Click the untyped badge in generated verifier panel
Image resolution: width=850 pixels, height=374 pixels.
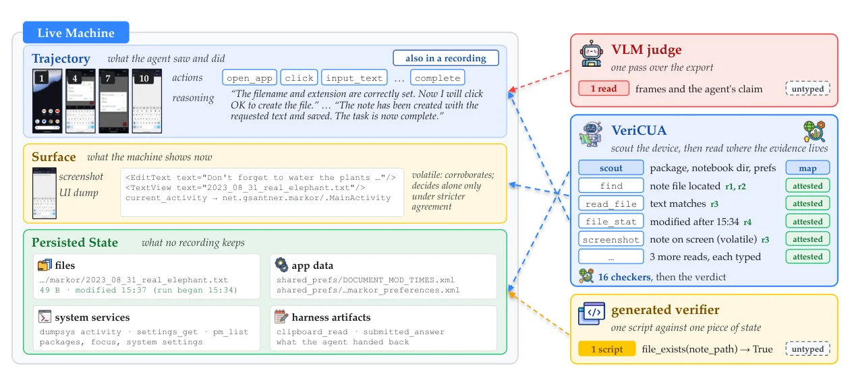click(807, 349)
